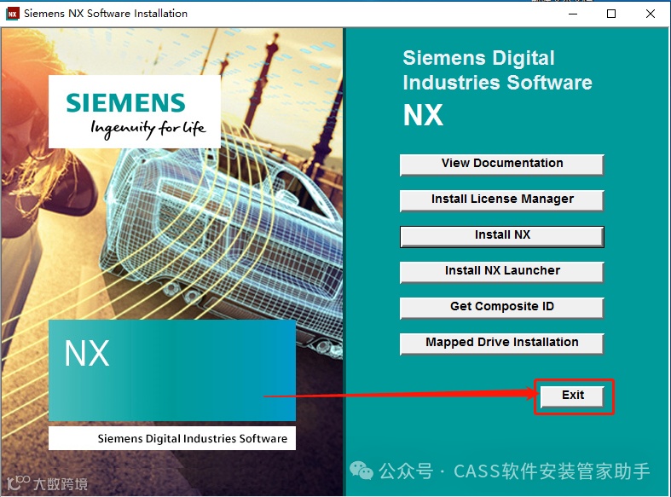Click the 'Siemens NX Software Installation' window title
The height and width of the screenshot is (497, 671).
coord(106,14)
